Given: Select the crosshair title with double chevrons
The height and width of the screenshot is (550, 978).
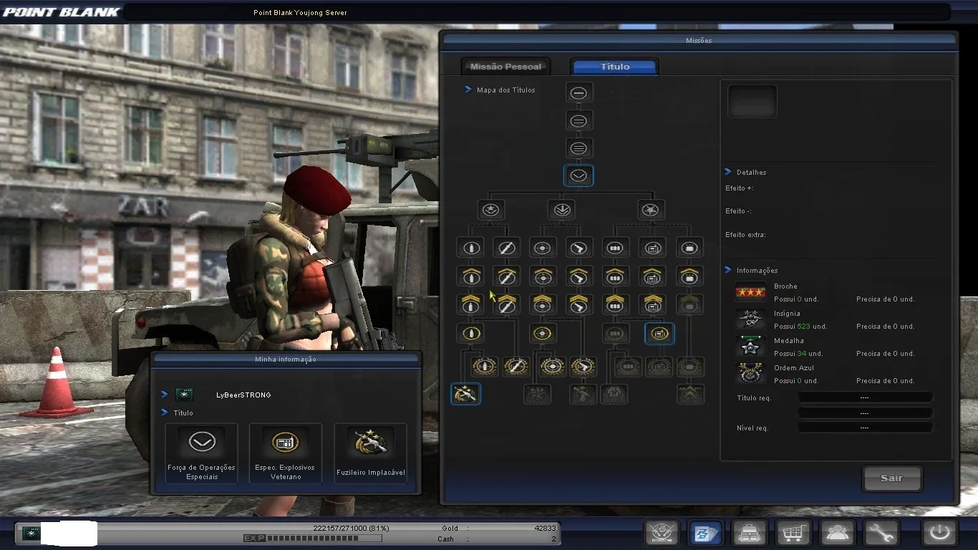Looking at the screenshot, I should [x=543, y=304].
